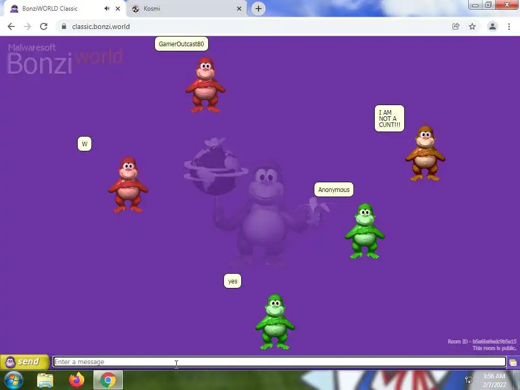Viewport: 520px width, 390px height.
Task: Select the GamerOutcast80 red Bonzi character
Action: point(205,85)
